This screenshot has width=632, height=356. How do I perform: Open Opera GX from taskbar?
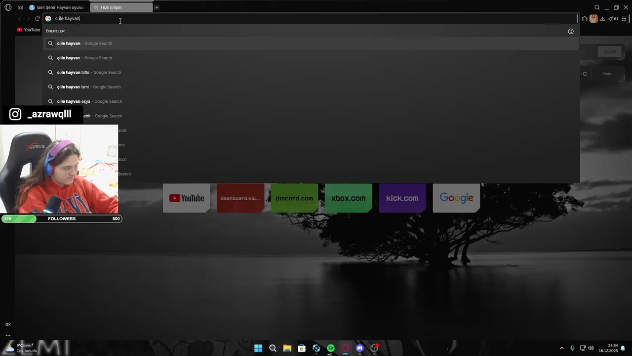point(345,348)
